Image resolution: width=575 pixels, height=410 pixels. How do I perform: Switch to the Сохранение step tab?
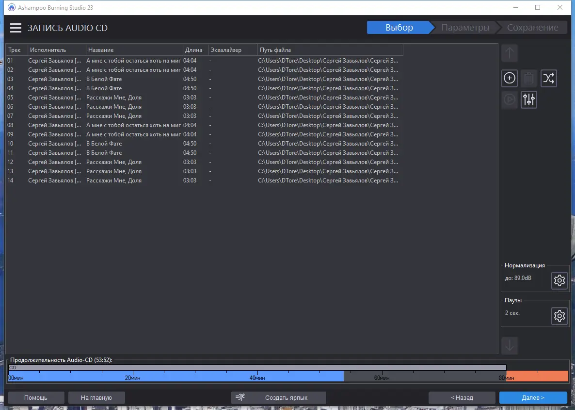point(532,28)
